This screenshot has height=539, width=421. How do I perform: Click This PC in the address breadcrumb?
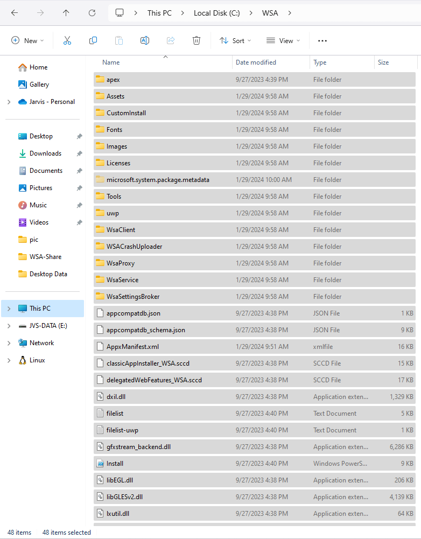[159, 13]
